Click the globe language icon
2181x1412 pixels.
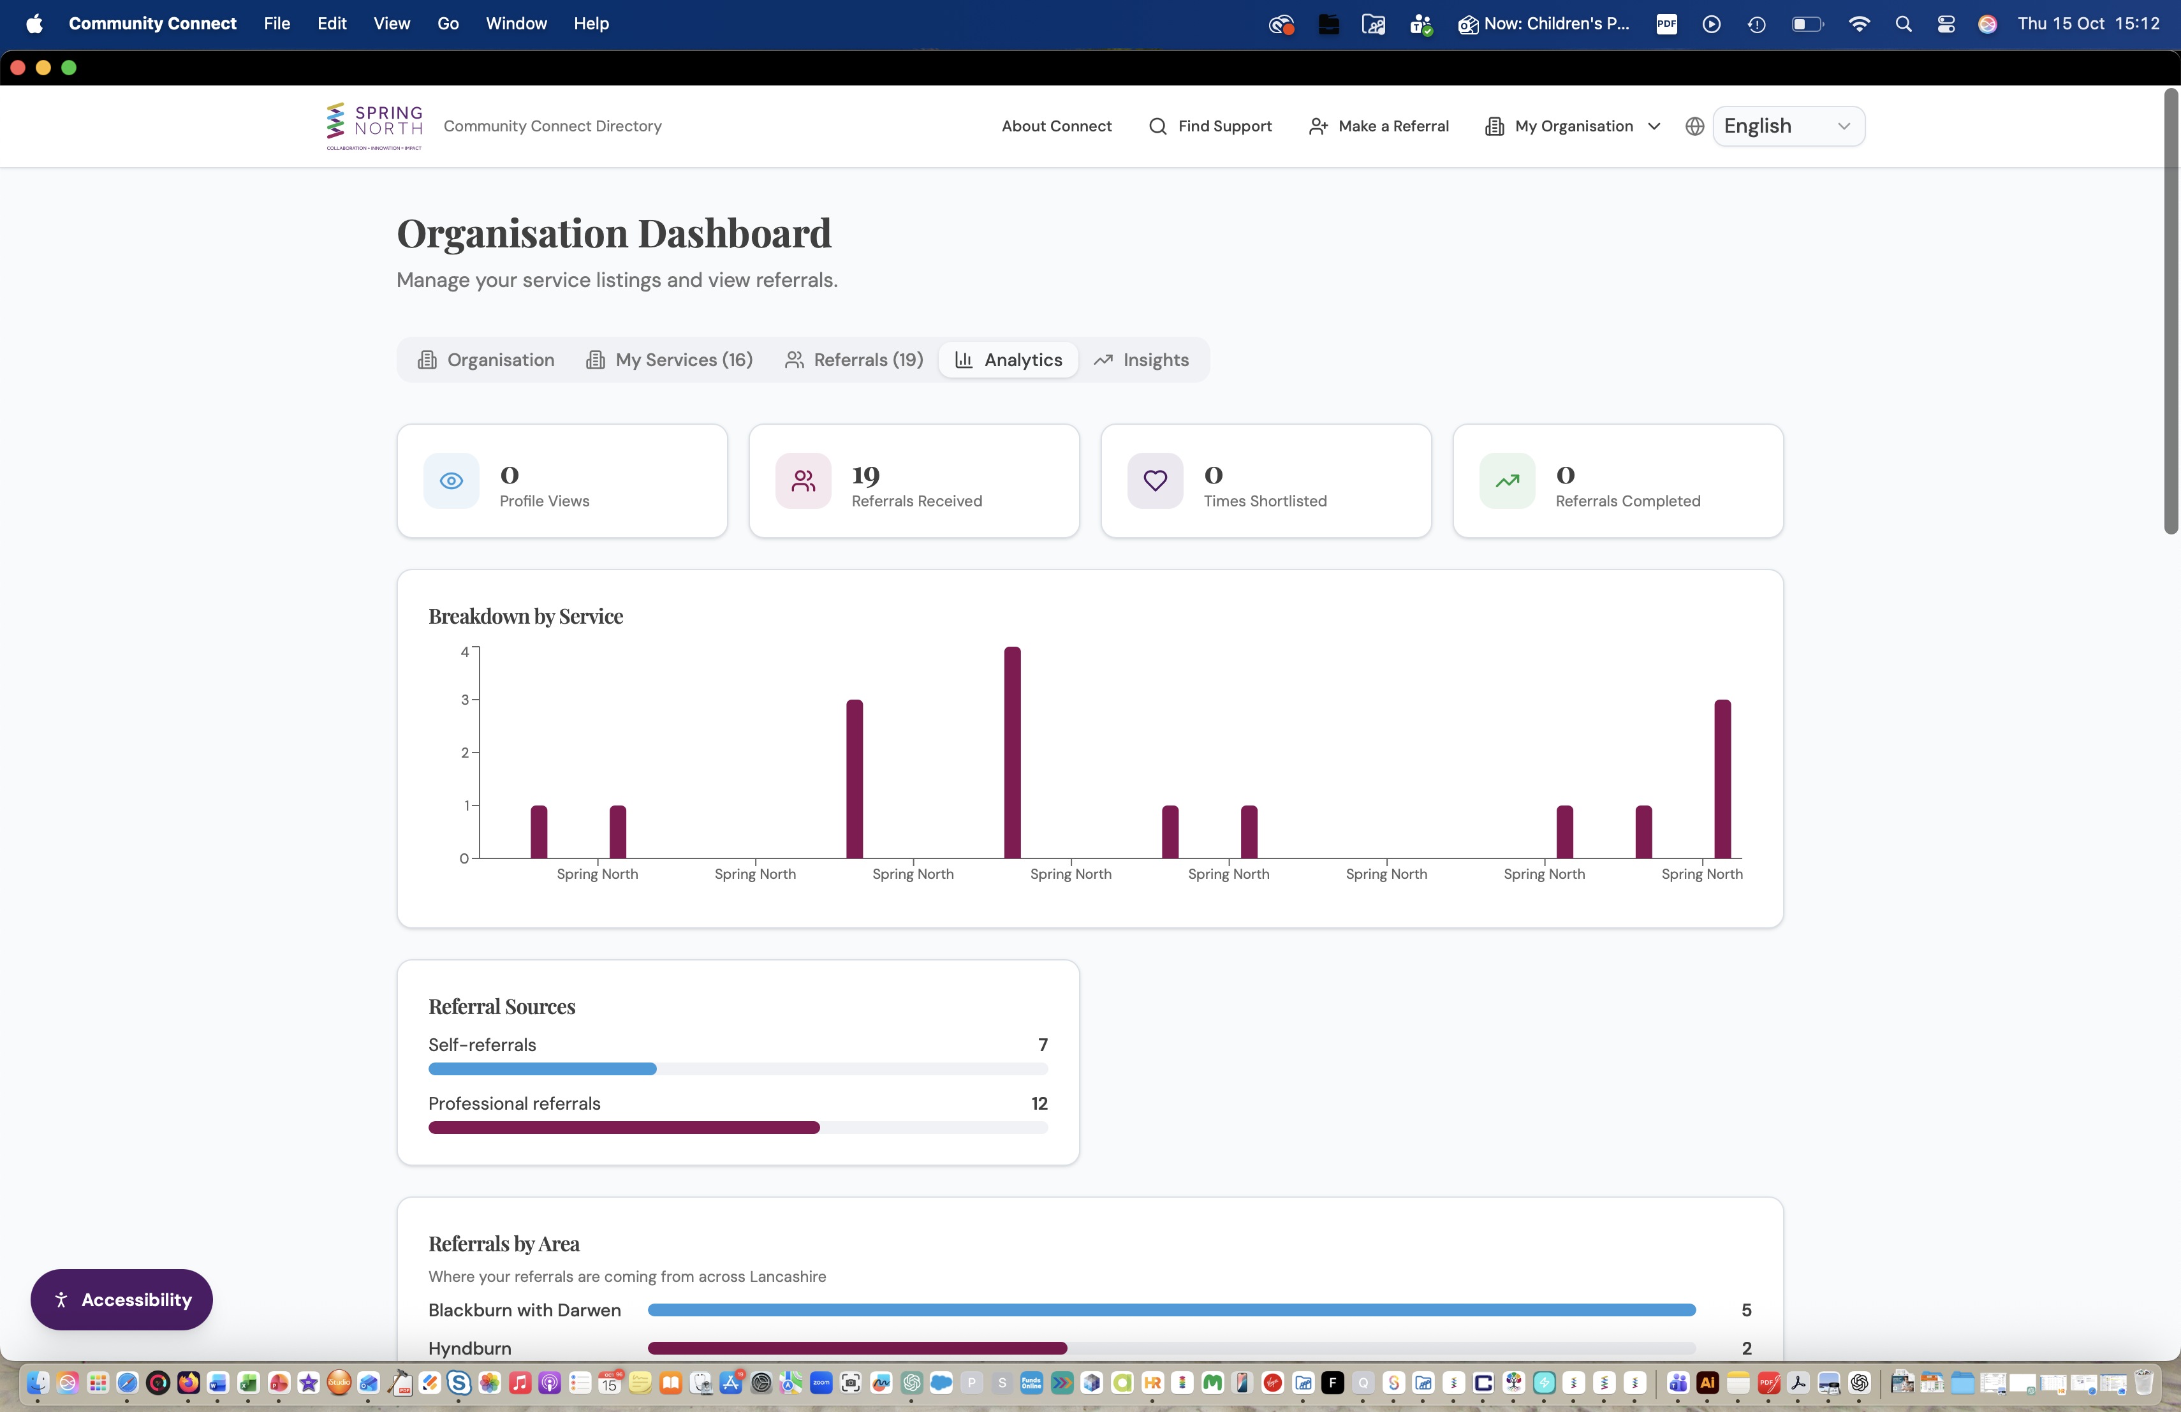[x=1694, y=126]
